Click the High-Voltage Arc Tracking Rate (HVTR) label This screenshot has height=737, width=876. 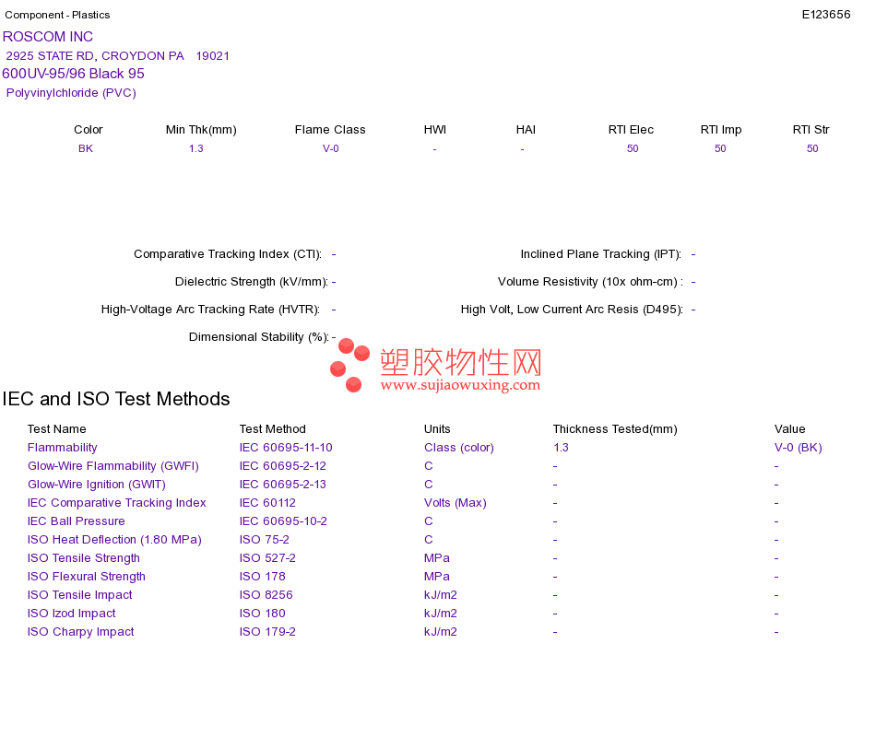pyautogui.click(x=210, y=310)
